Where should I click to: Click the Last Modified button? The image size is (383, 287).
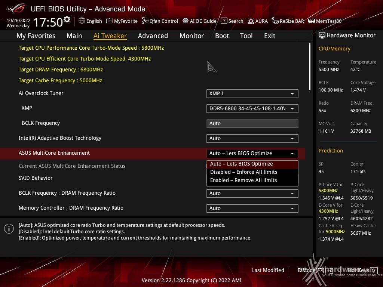[x=268, y=271]
